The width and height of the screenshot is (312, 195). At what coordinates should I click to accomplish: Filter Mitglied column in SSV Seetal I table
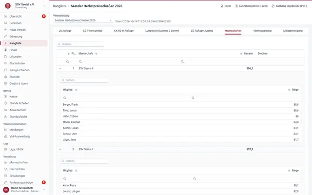[x=76, y=171]
